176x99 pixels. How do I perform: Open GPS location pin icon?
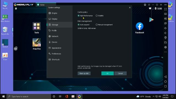[166, 38]
